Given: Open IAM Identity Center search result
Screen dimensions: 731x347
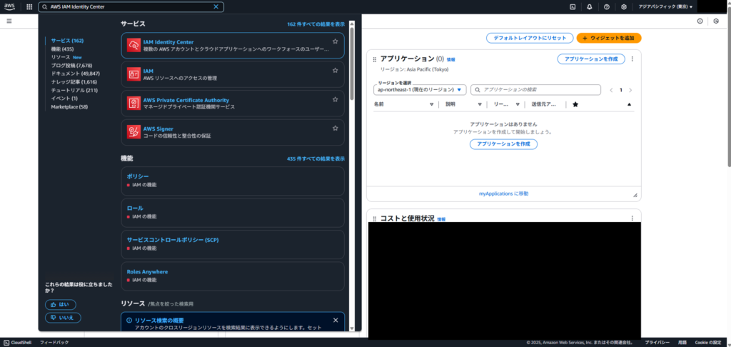Looking at the screenshot, I should (x=168, y=42).
